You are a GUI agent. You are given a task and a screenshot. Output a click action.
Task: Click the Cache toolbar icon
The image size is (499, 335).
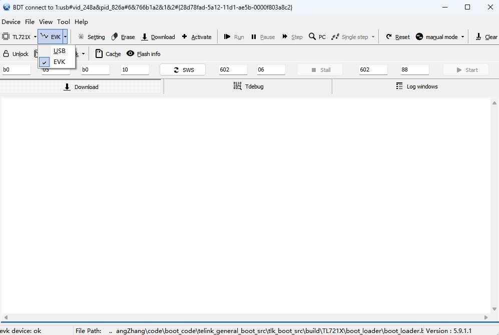tap(99, 53)
